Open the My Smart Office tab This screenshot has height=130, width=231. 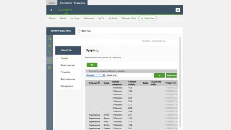tap(129, 18)
